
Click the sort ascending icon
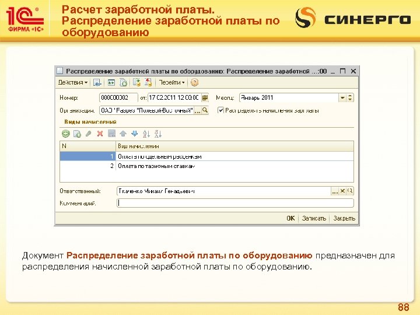(x=146, y=134)
